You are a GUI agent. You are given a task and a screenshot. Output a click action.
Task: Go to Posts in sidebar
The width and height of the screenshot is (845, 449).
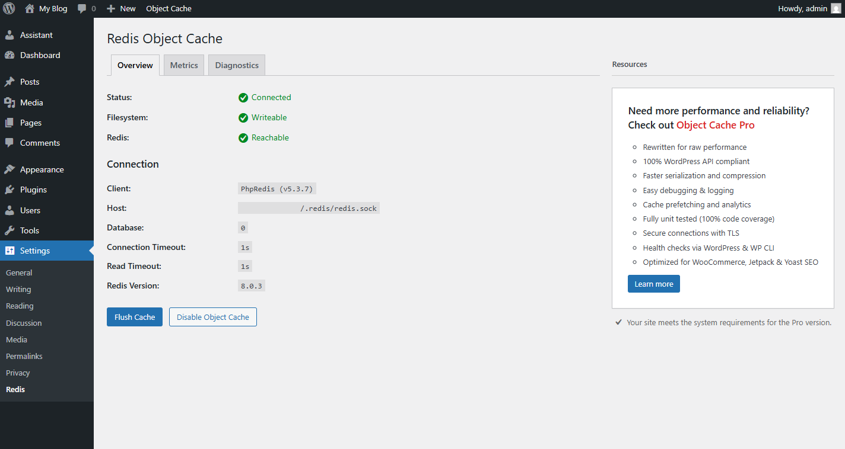point(30,82)
